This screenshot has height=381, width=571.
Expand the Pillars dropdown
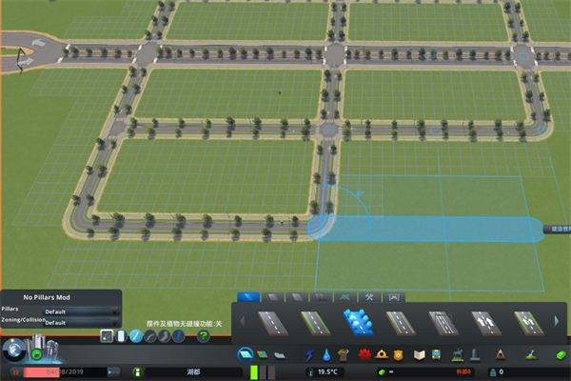81,311
